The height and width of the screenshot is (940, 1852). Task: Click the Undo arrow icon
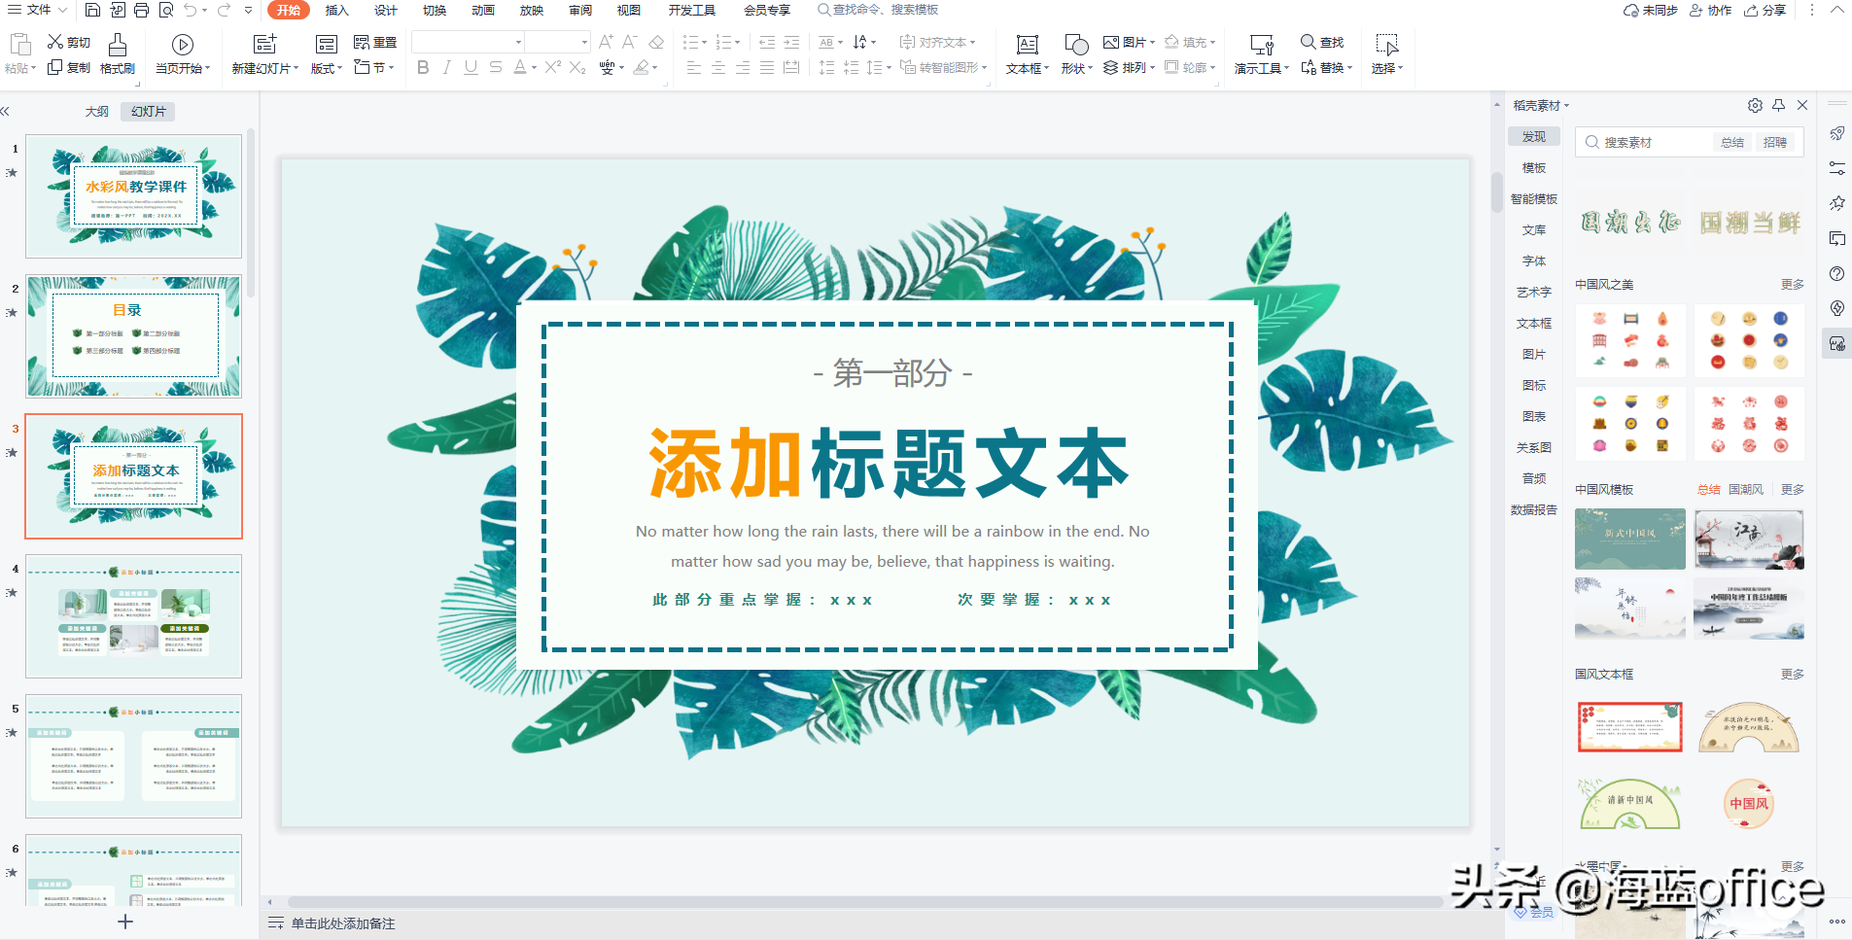191,10
